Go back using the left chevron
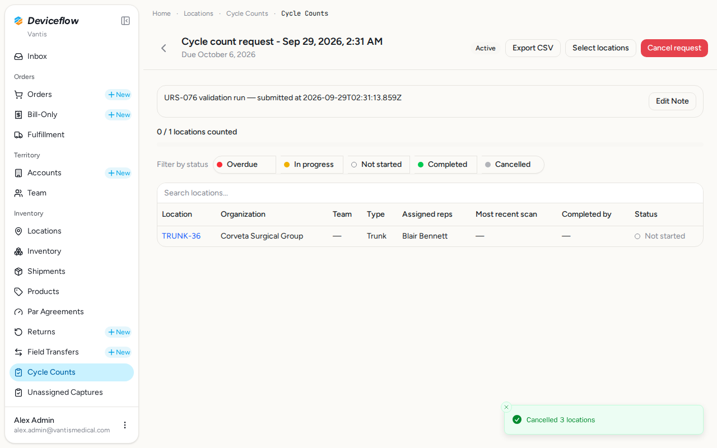 tap(164, 48)
